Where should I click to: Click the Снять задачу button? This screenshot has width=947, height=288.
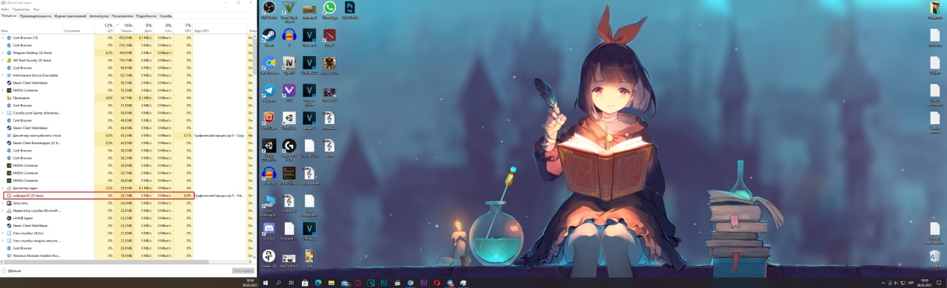pos(243,271)
